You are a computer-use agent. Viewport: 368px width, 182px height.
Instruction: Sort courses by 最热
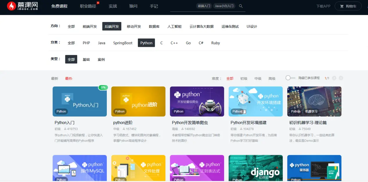(68, 78)
